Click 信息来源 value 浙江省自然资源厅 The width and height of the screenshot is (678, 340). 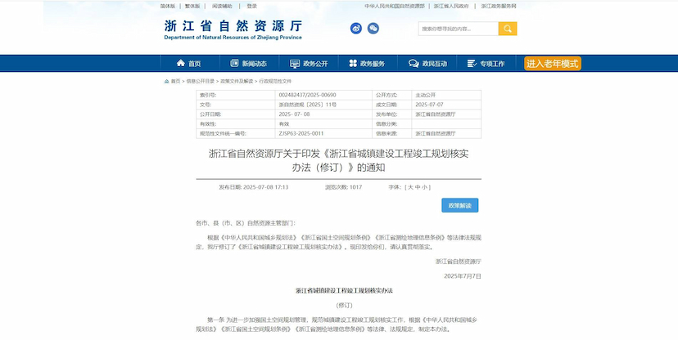pos(436,134)
